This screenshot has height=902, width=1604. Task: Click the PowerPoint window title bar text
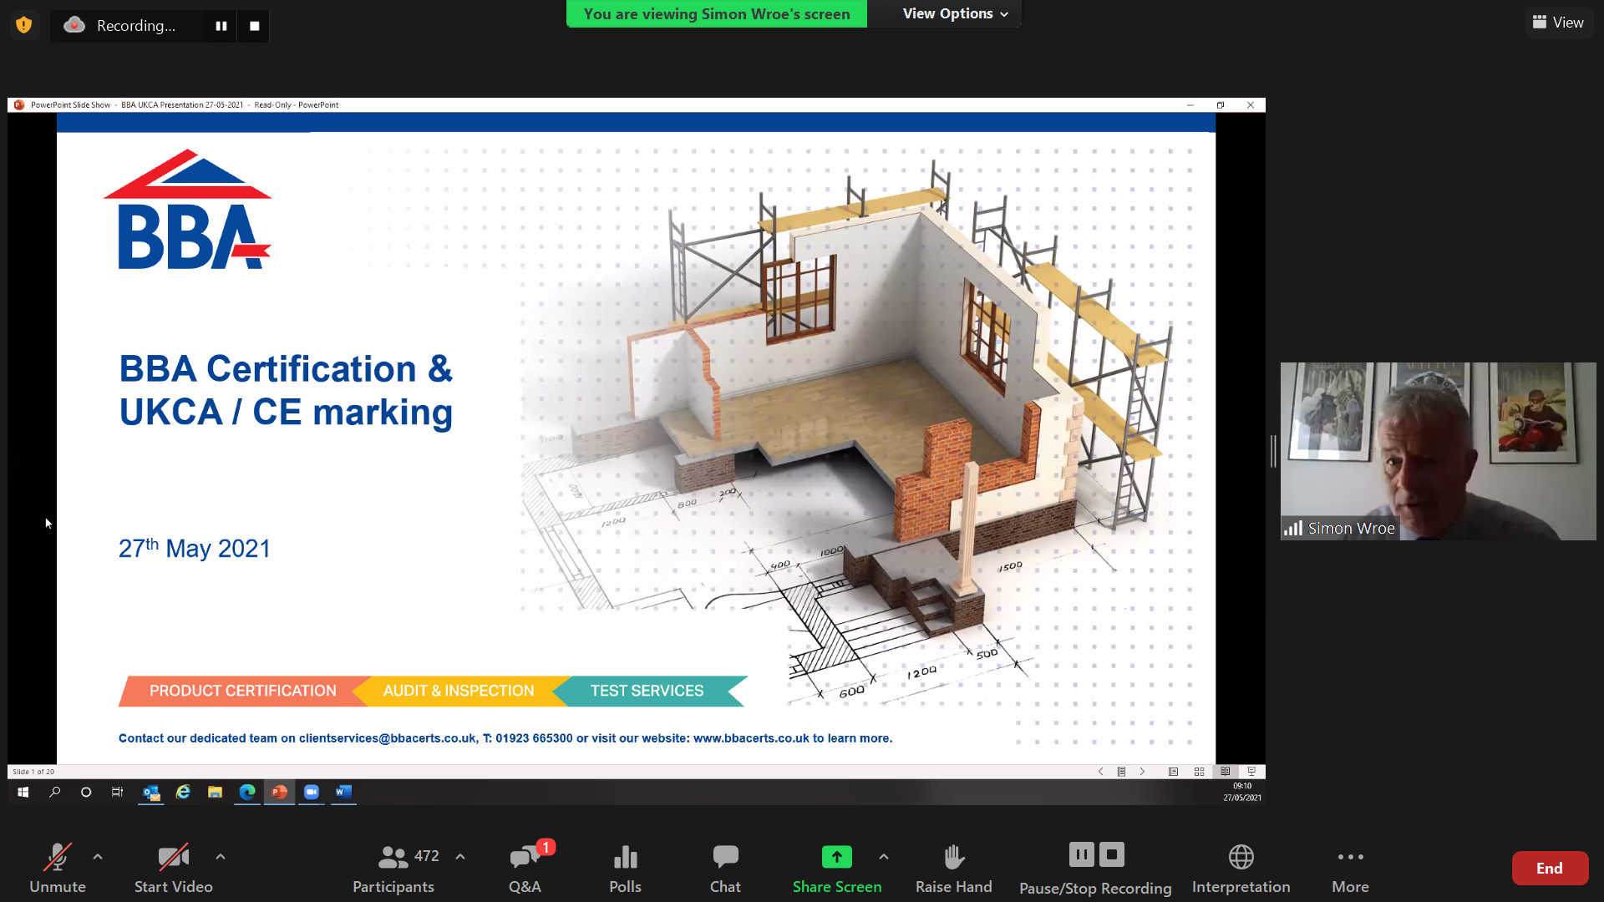click(x=185, y=105)
